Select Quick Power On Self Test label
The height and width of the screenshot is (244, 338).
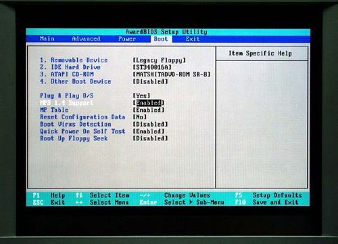pyautogui.click(x=82, y=131)
